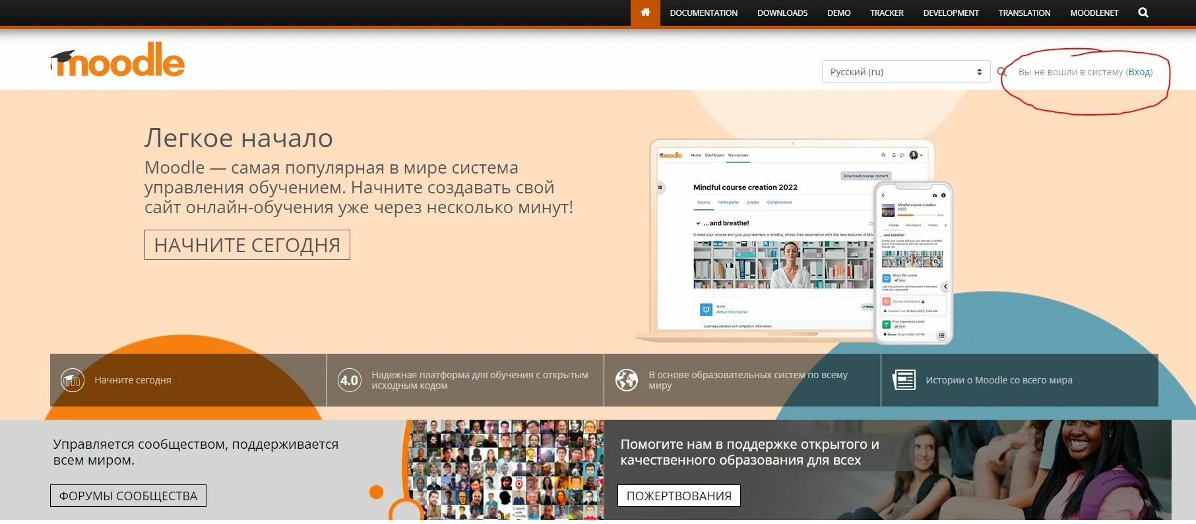Click the globe icon in the tile row
1196x524 pixels.
pos(627,380)
